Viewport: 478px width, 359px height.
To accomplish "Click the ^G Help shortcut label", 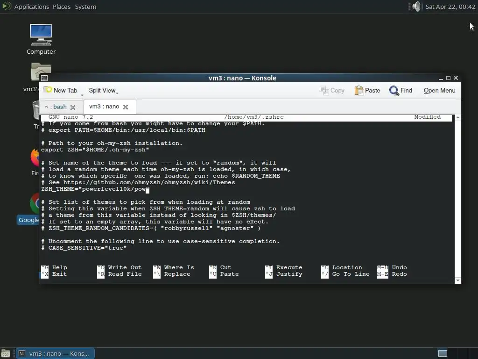I will [x=54, y=268].
